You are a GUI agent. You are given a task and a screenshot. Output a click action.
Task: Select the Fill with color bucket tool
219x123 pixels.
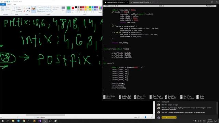point(27,8)
